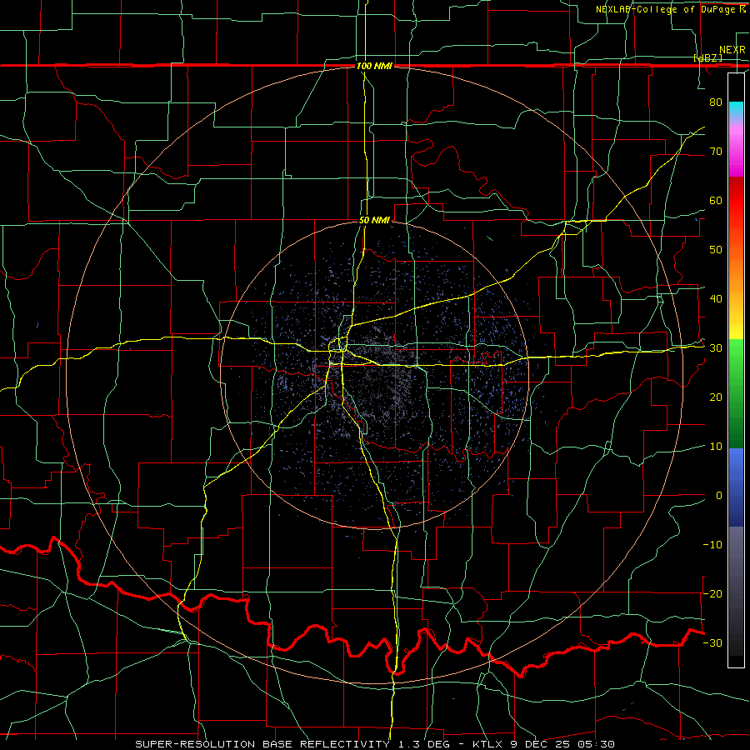Click the 0 value on the dBZ scale
This screenshot has height=750, width=750.
719,496
